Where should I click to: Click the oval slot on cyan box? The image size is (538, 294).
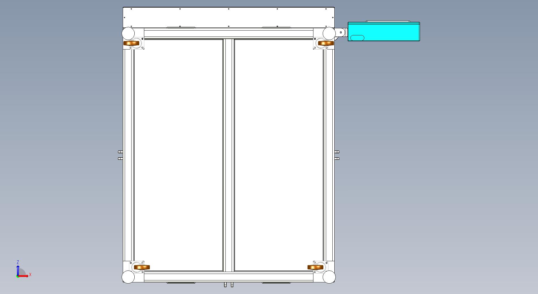357,38
